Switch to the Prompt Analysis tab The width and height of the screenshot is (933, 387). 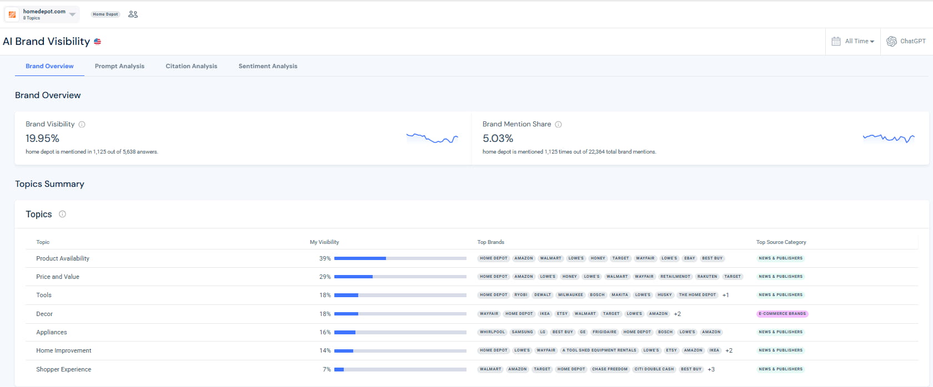[119, 66]
